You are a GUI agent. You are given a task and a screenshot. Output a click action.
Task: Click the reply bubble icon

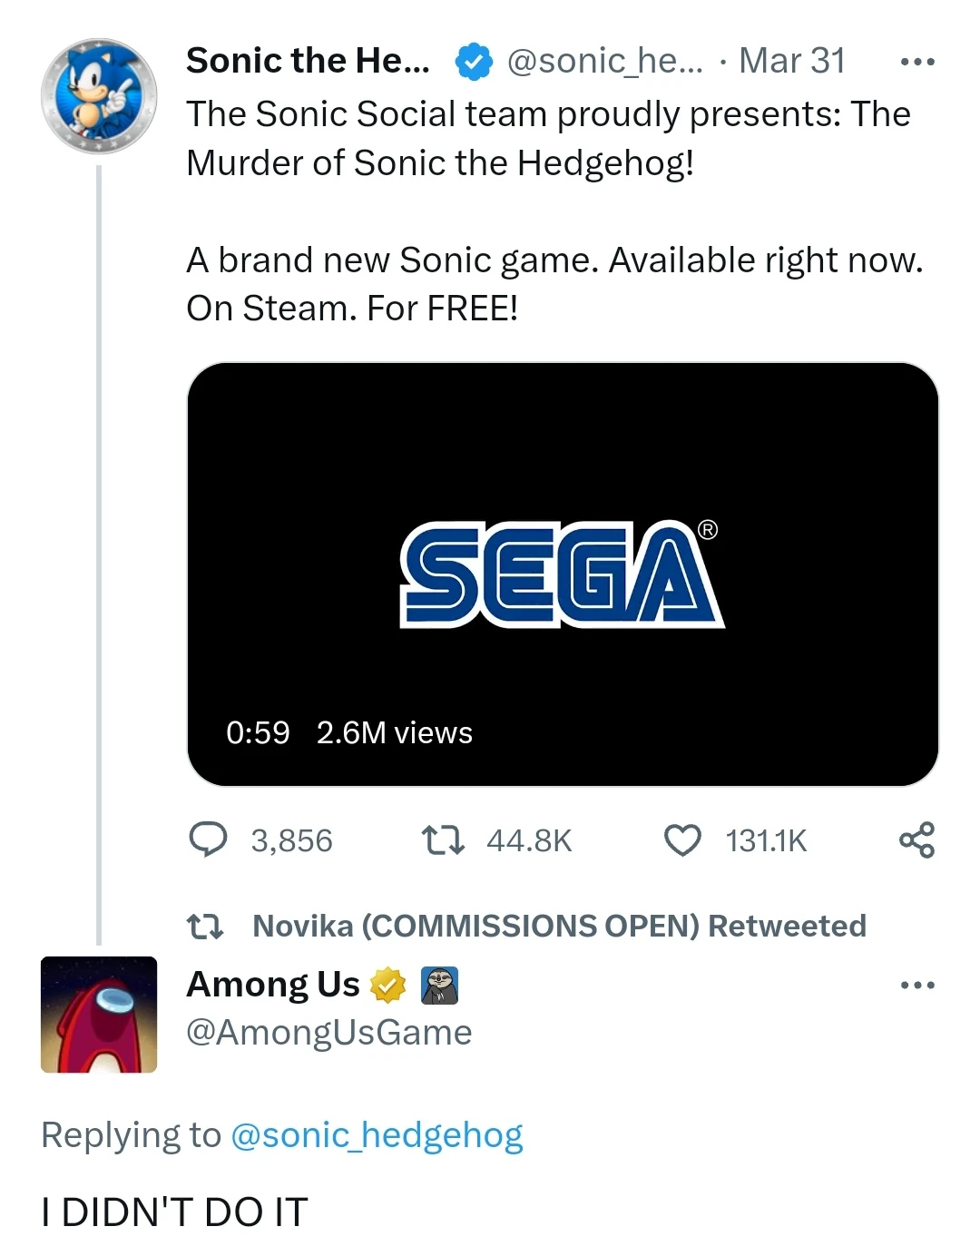point(209,840)
